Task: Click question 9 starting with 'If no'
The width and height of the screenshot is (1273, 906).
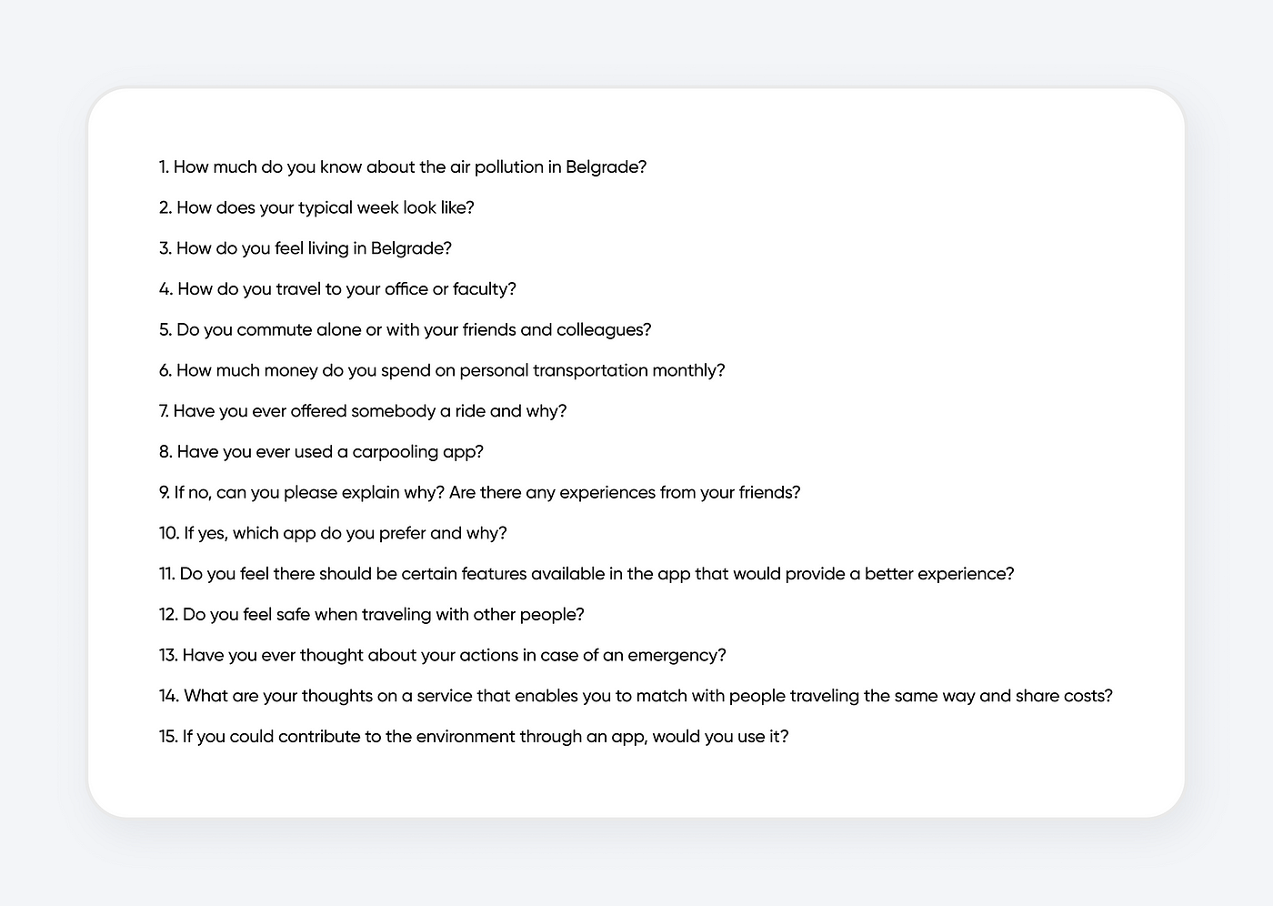Action: pos(480,493)
